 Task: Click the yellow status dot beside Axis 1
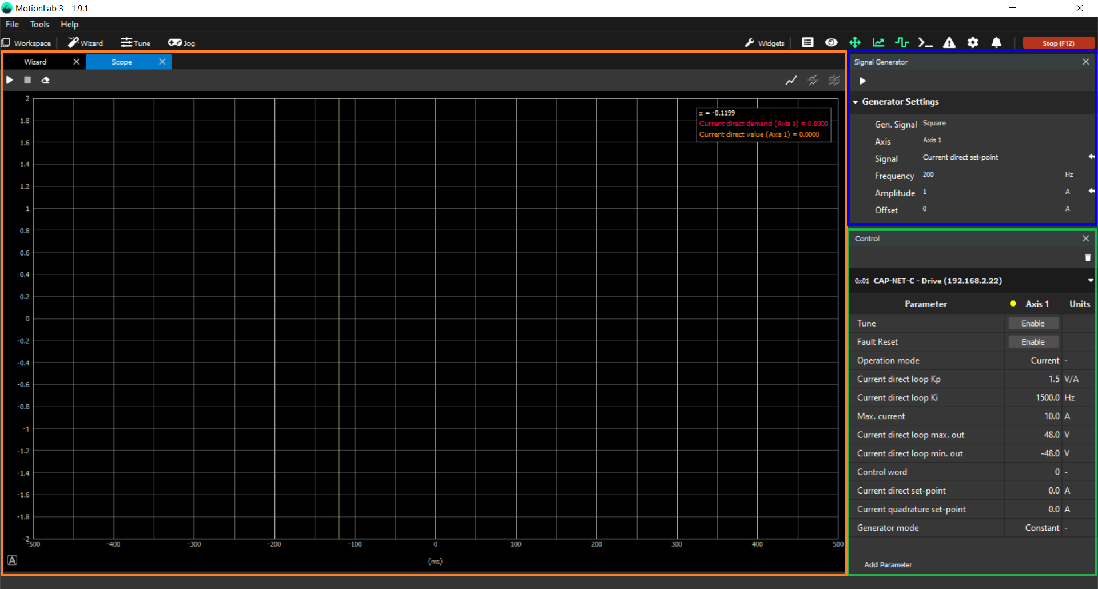[x=1013, y=304]
